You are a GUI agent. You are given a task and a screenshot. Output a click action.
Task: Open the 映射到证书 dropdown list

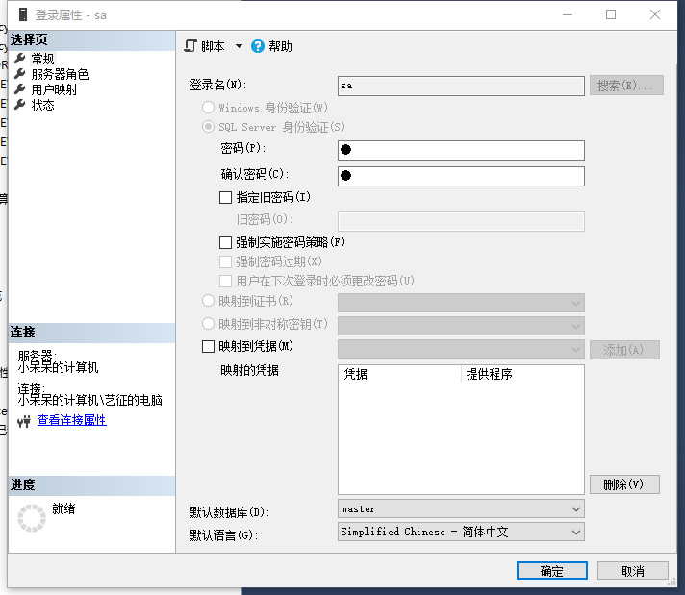461,303
